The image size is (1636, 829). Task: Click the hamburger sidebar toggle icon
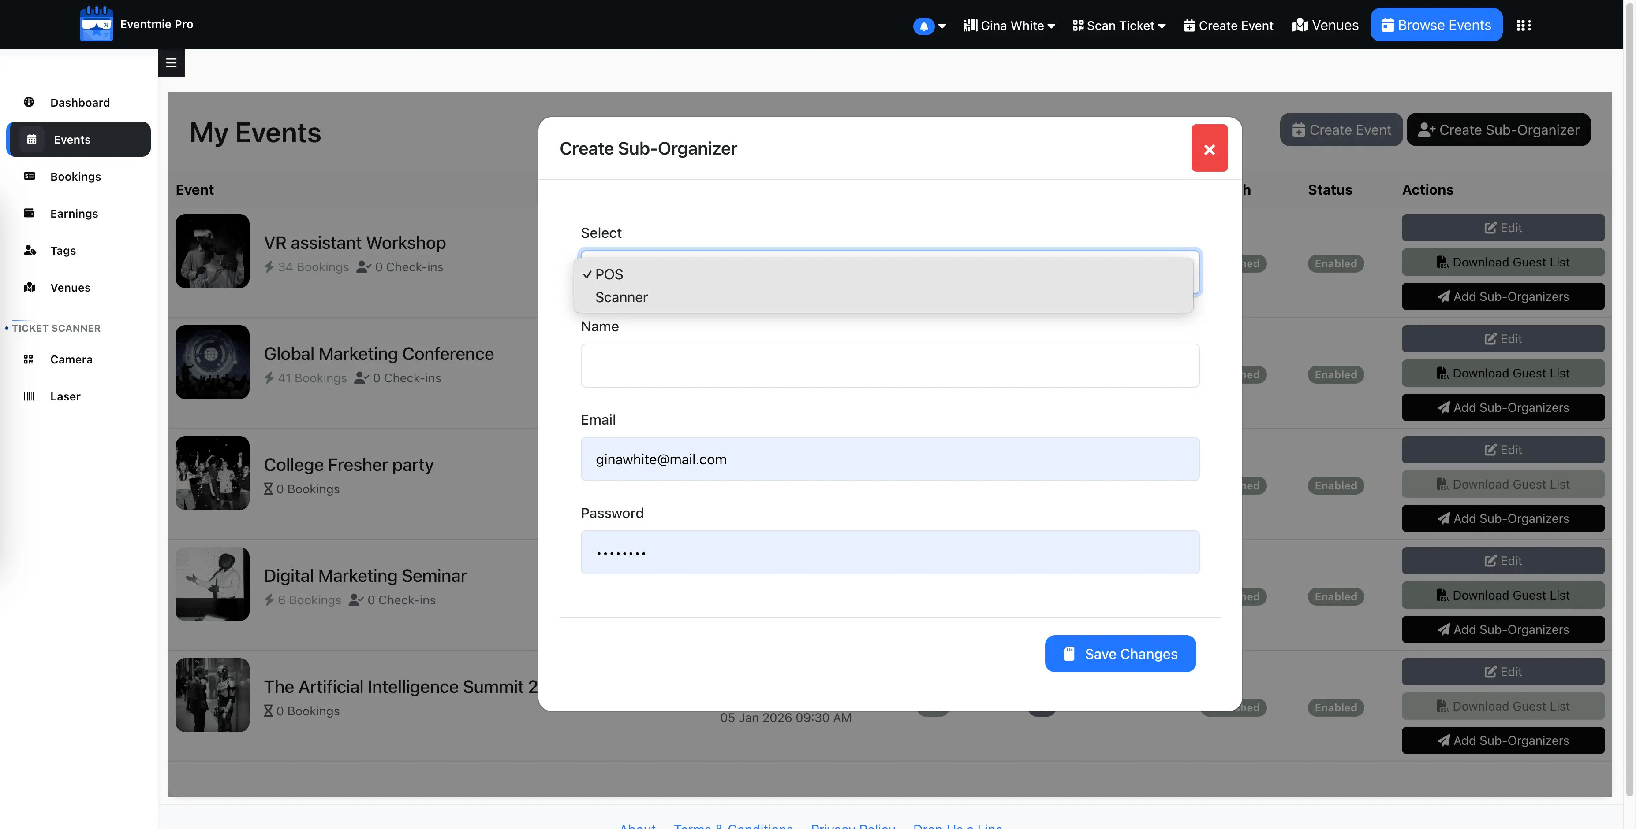(171, 63)
